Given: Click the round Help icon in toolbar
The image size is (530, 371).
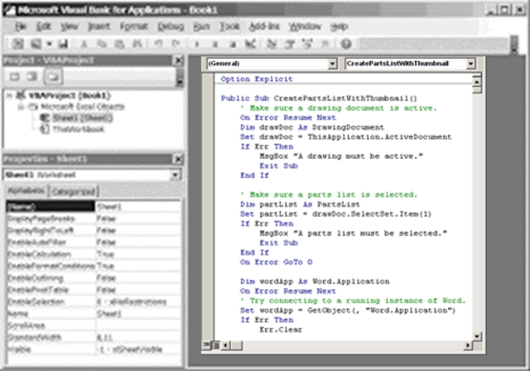Looking at the screenshot, I should (x=346, y=44).
